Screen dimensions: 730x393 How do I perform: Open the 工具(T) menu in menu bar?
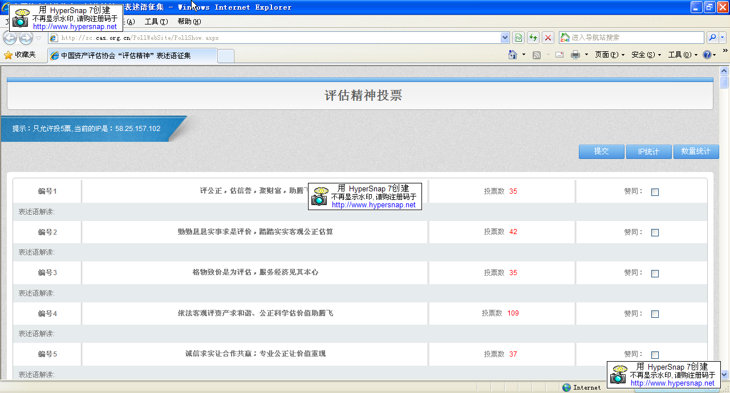156,22
